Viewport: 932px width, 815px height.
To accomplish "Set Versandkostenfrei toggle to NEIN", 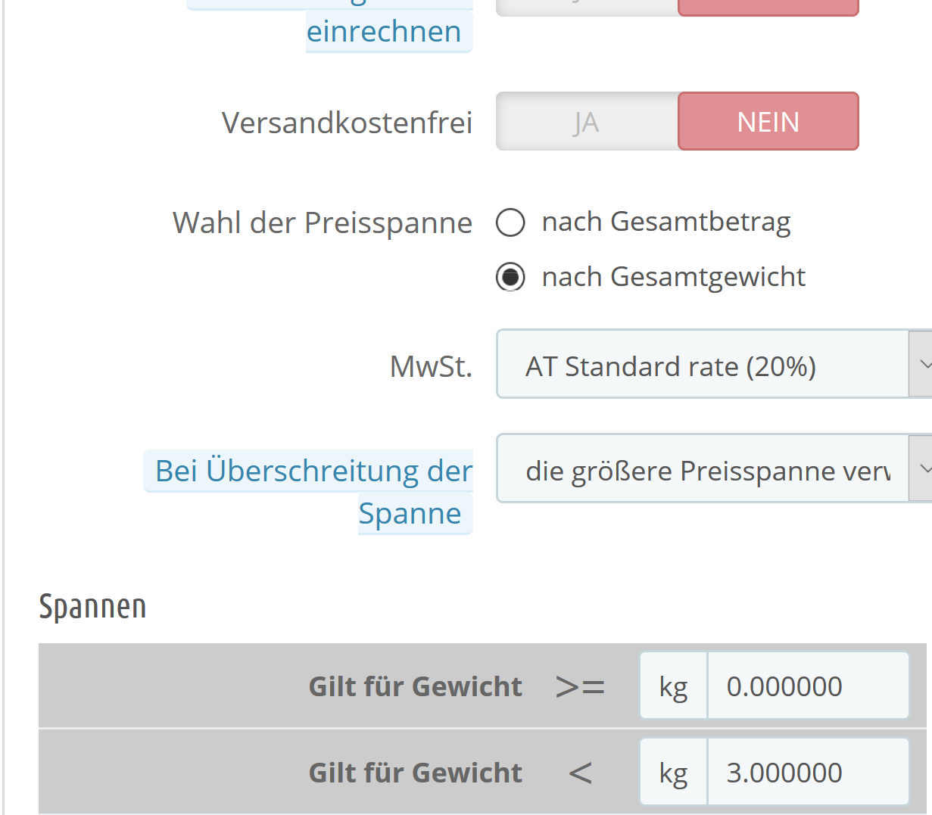I will (x=768, y=122).
